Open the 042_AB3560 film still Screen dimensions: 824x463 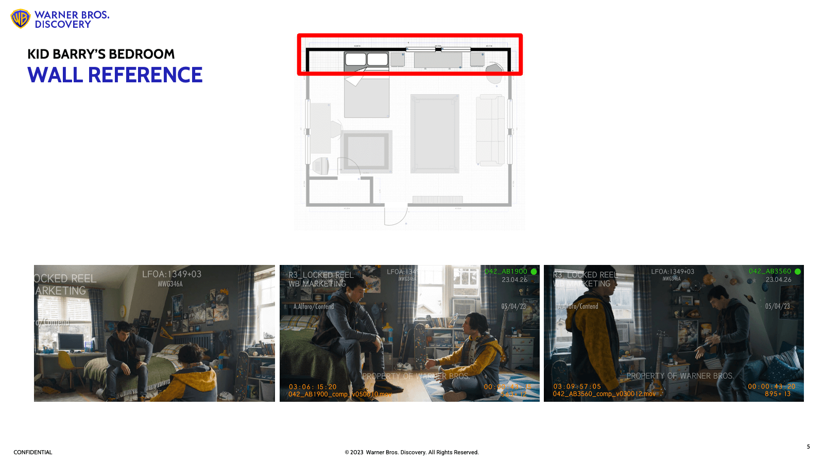[674, 333]
